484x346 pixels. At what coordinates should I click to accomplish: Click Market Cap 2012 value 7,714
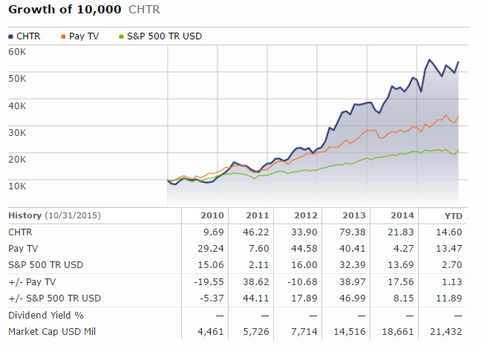click(304, 332)
